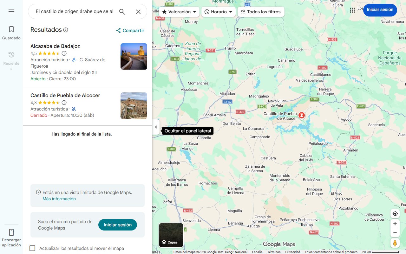Open the Valoración filter dropdown
The height and width of the screenshot is (254, 406).
(x=179, y=11)
